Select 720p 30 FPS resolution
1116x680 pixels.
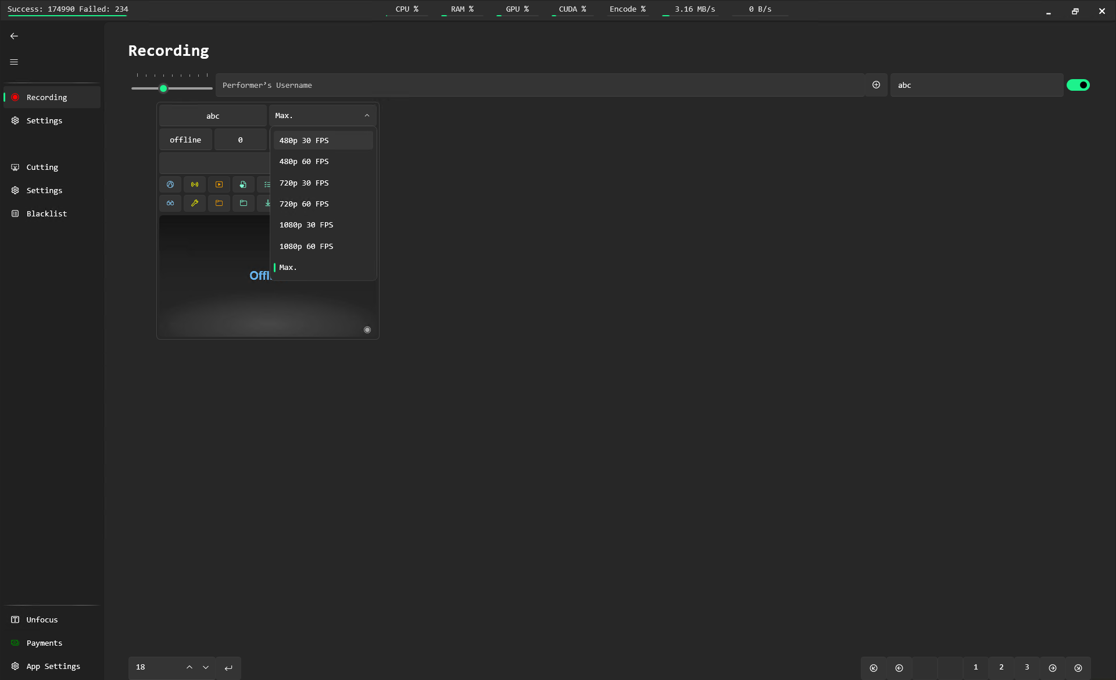point(304,183)
